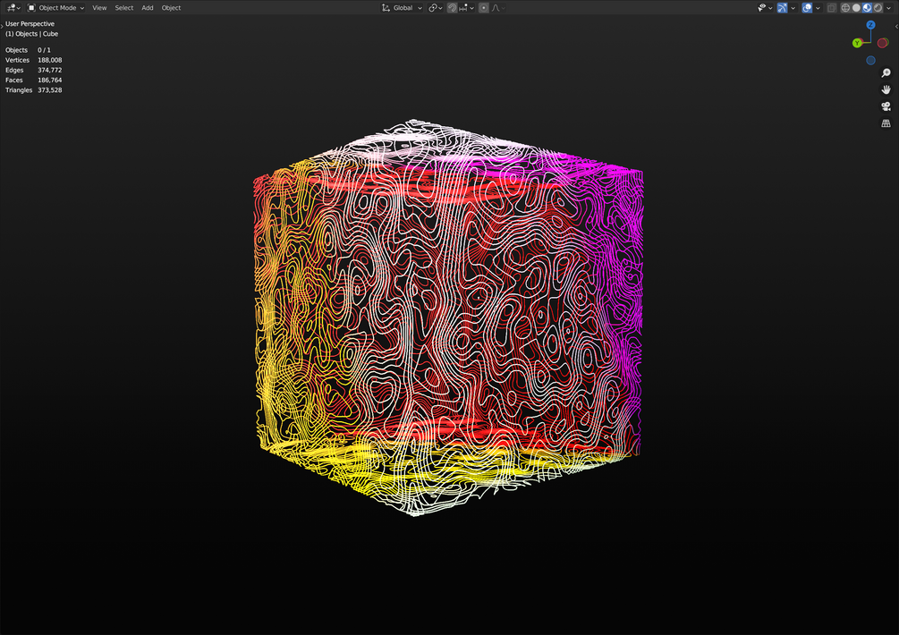899x635 pixels.
Task: Click the zoom view magnifier icon
Action: coord(886,72)
